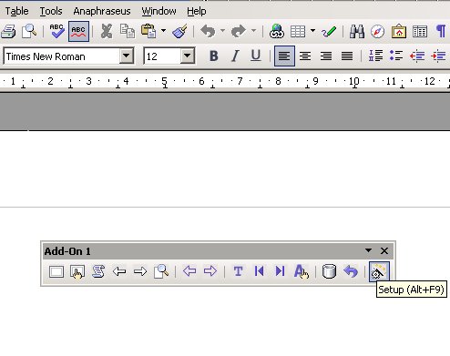Screen dimensions: 450x356
Task: Toggle bulleted list icon
Action: coord(396,56)
